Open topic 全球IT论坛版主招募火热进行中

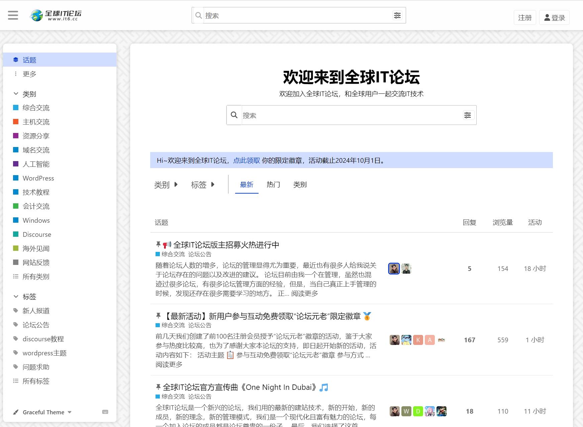click(x=226, y=245)
